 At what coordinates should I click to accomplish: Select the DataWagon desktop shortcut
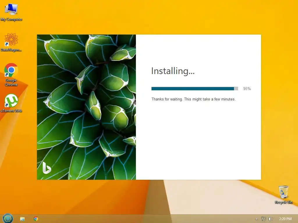click(x=11, y=42)
